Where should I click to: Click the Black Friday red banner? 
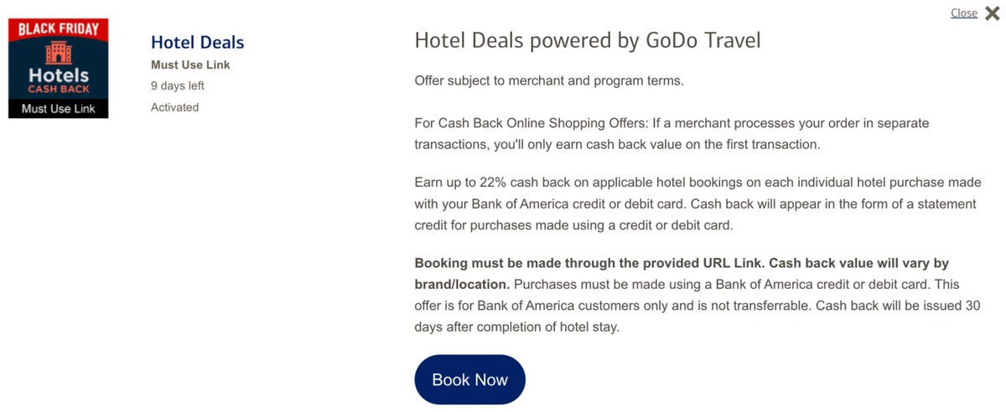pyautogui.click(x=59, y=29)
